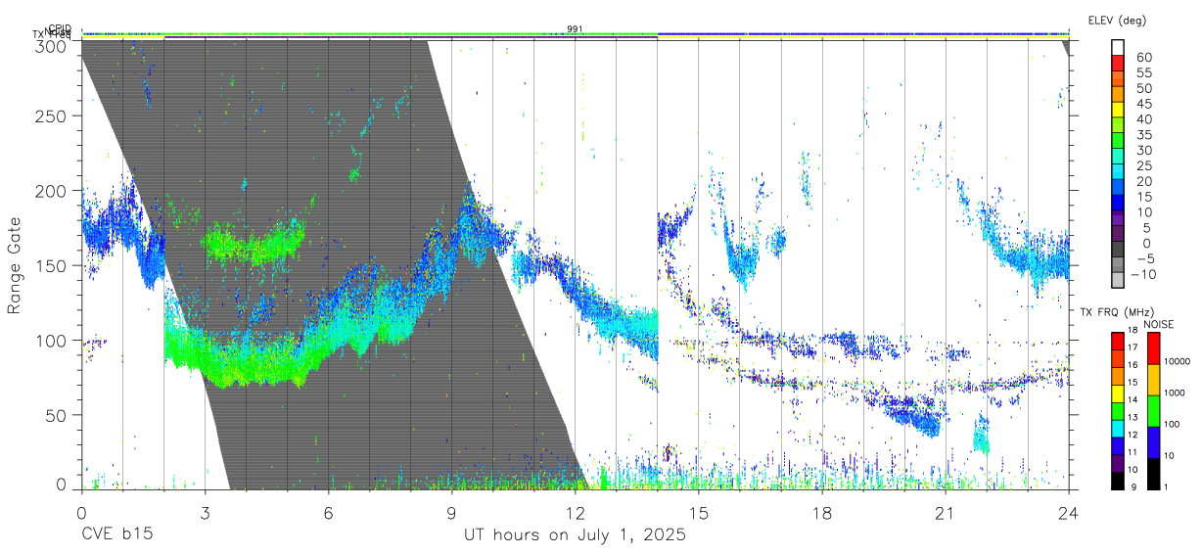Click the 50 tick label on y-axis

[x=57, y=415]
